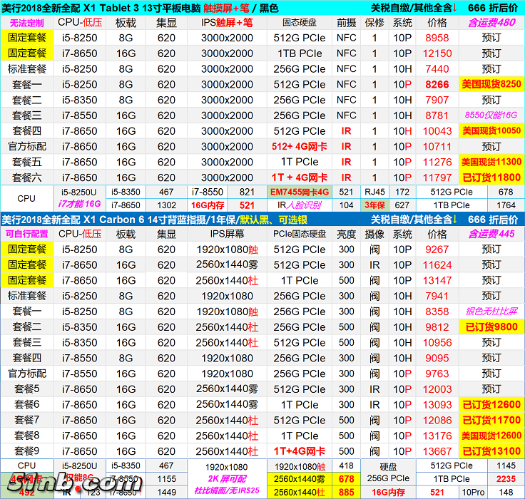Click the 8550仅能16G note
Screen dimensions: 525x499
(x=491, y=115)
